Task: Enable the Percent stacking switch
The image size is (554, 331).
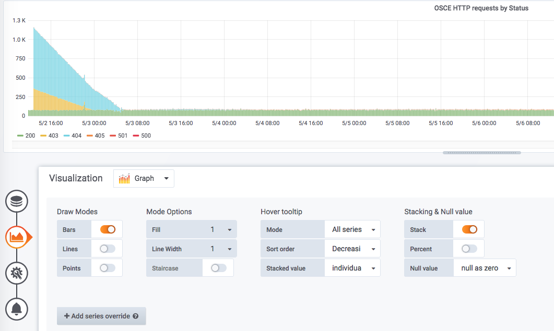Action: point(469,249)
